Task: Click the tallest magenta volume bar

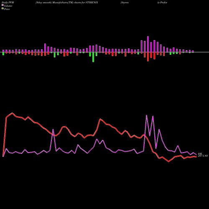Action: 148,44
